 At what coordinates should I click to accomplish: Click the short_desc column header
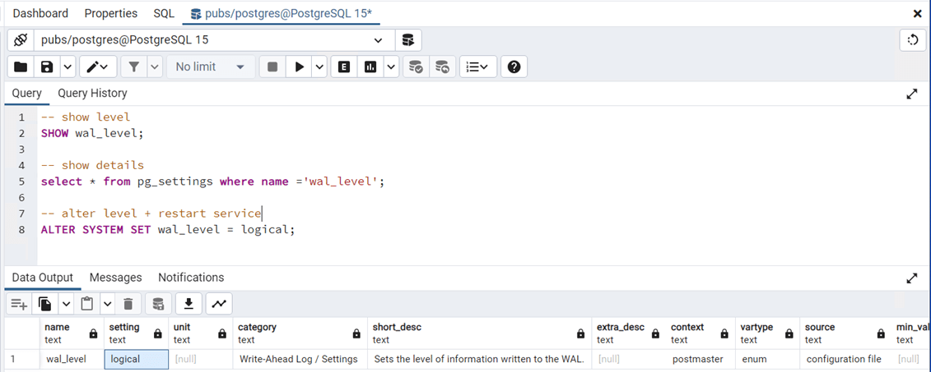480,333
